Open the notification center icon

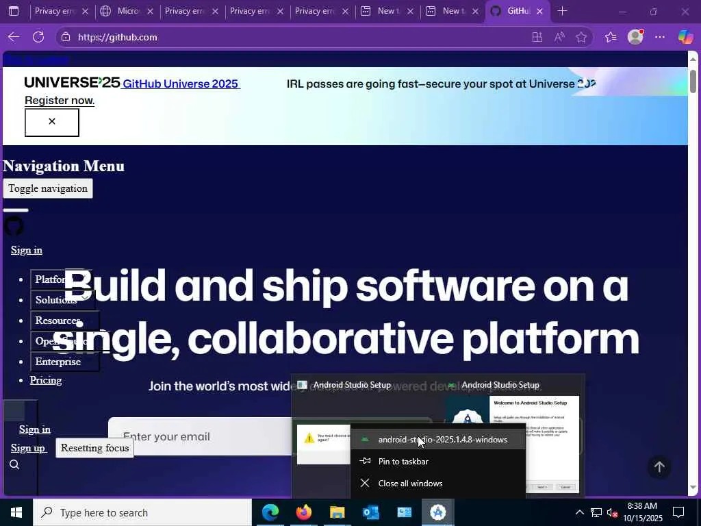point(678,512)
